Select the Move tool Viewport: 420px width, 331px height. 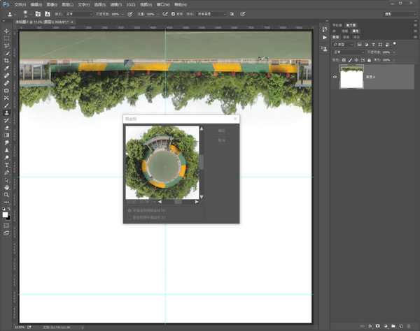pyautogui.click(x=6, y=31)
